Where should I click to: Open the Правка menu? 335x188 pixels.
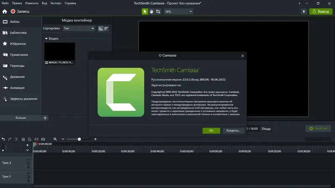click(x=17, y=3)
